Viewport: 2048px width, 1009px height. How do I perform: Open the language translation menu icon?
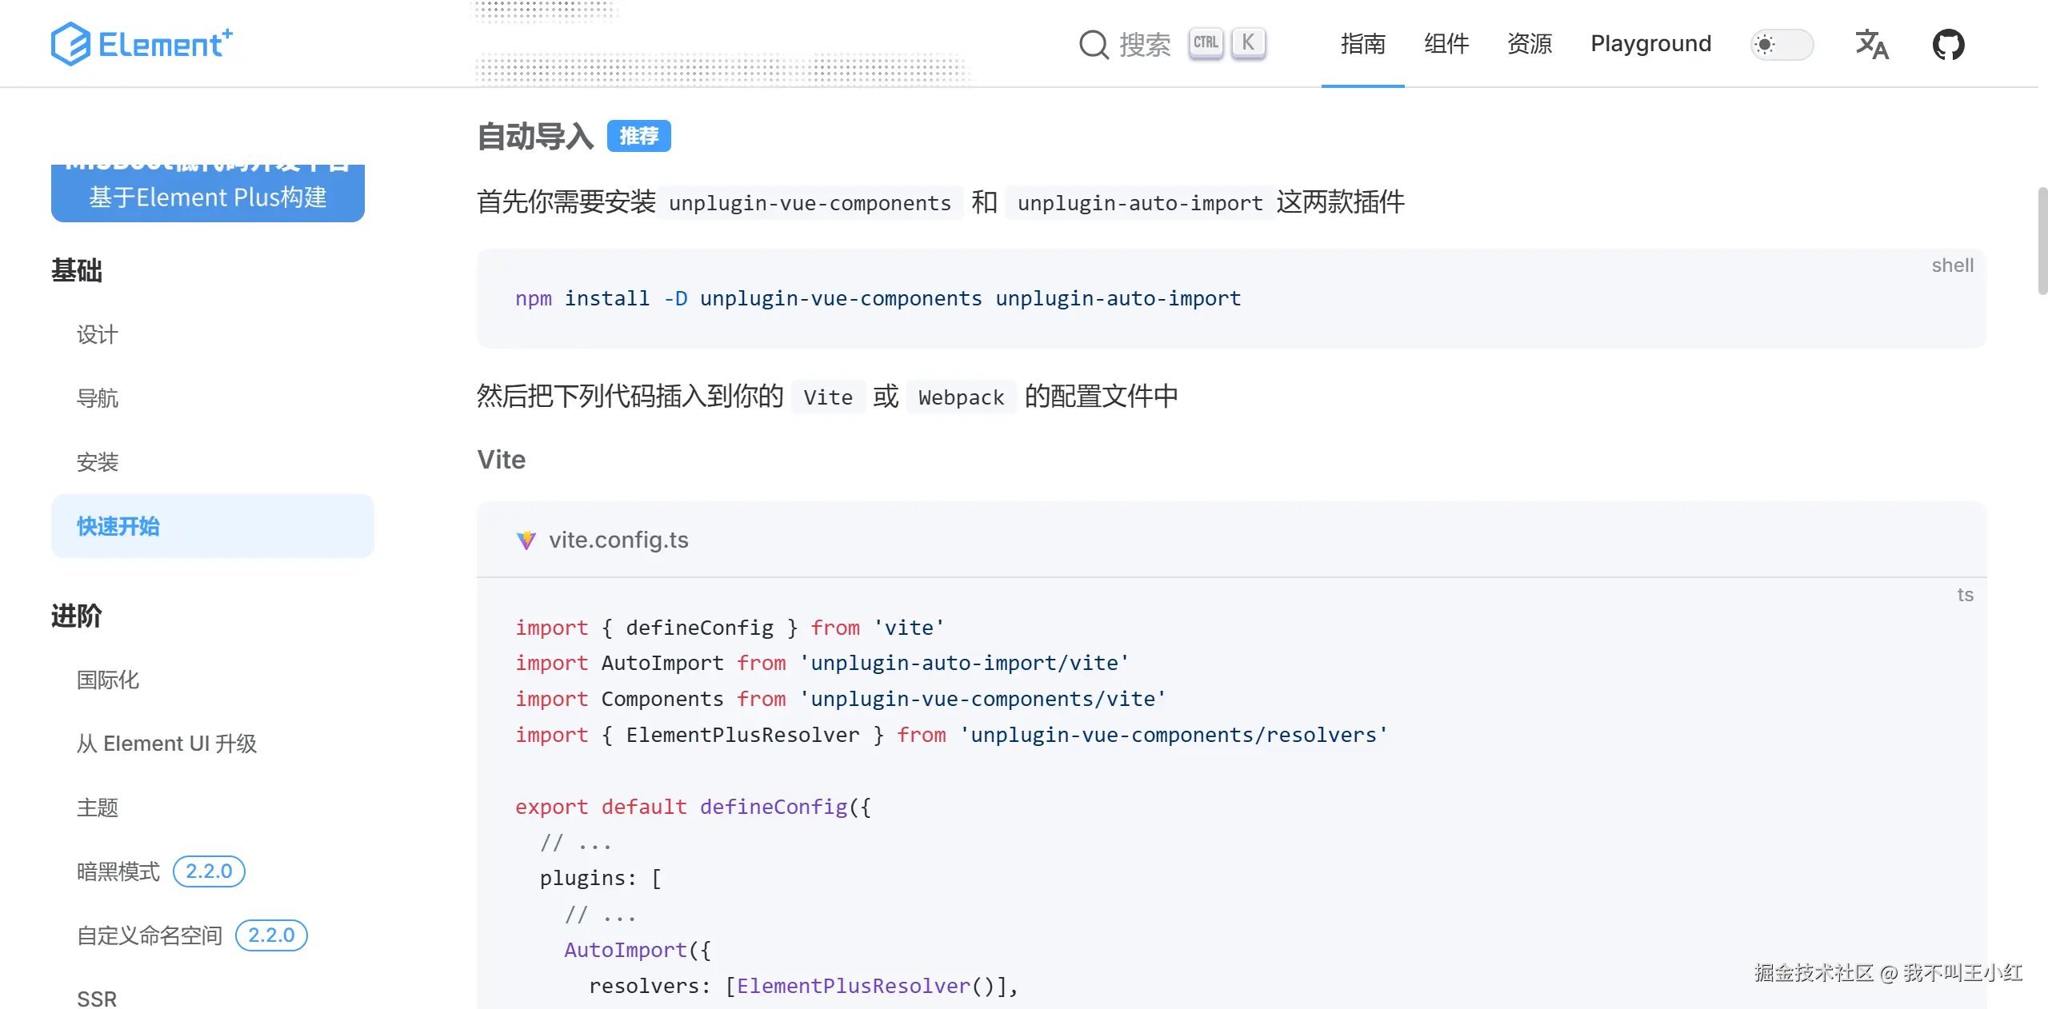pyautogui.click(x=1871, y=44)
